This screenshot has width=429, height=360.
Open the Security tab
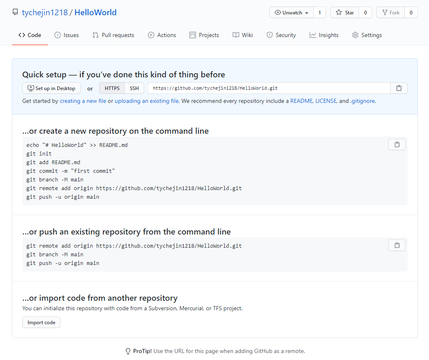pos(281,35)
